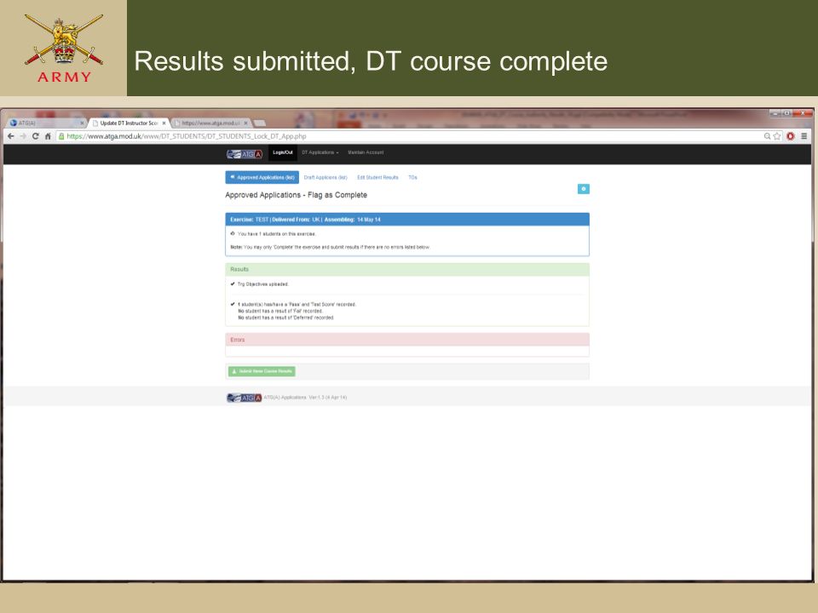Open Maintain Account in the navbar

tap(366, 152)
